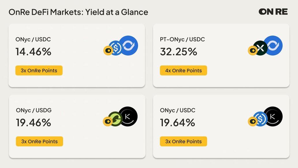Click the black K icon in the USDG card
This screenshot has height=168, width=298.
click(x=128, y=117)
